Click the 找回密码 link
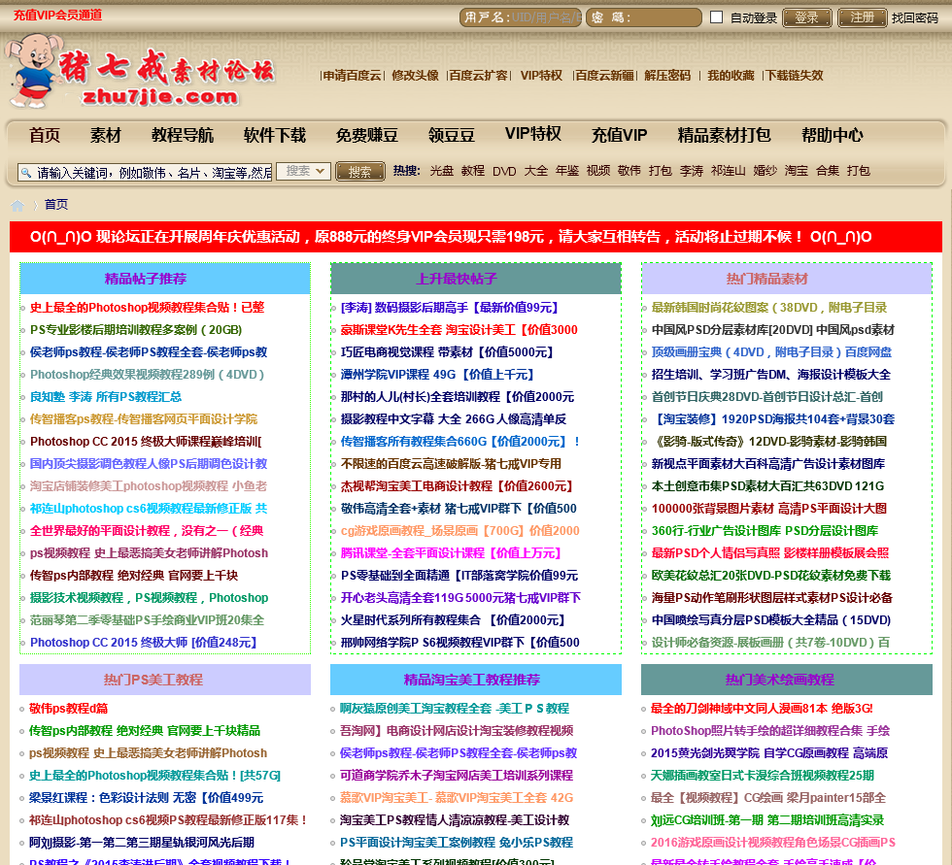 [914, 18]
